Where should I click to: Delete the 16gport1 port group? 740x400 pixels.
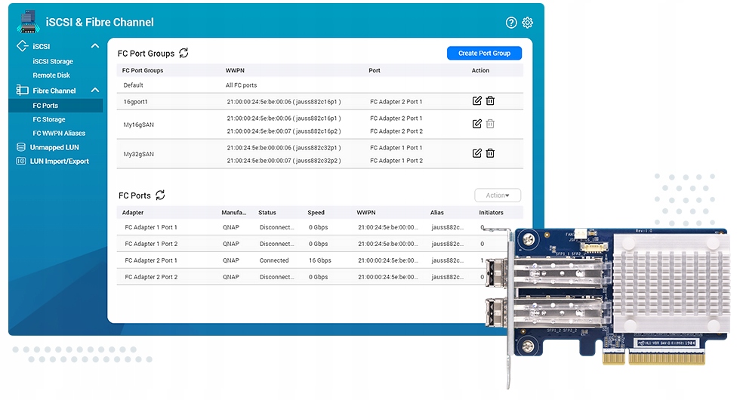490,101
